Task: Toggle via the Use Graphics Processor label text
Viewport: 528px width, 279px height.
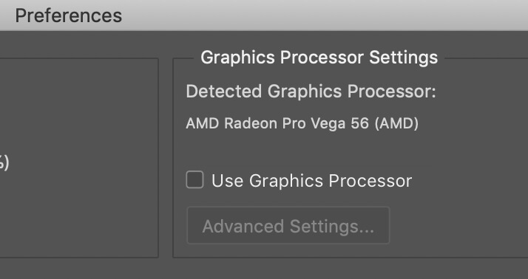Action: pos(311,181)
